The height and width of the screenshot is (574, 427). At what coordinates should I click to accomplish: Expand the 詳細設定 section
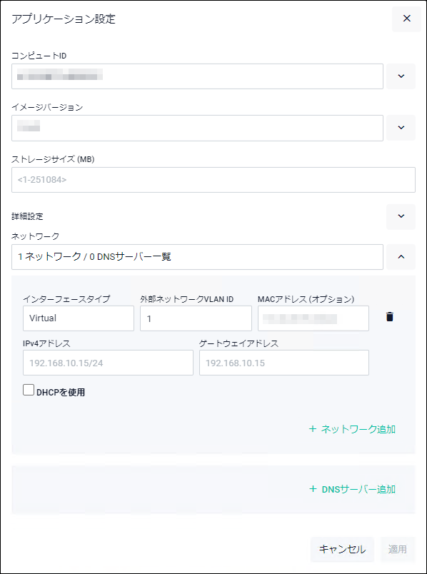(401, 217)
